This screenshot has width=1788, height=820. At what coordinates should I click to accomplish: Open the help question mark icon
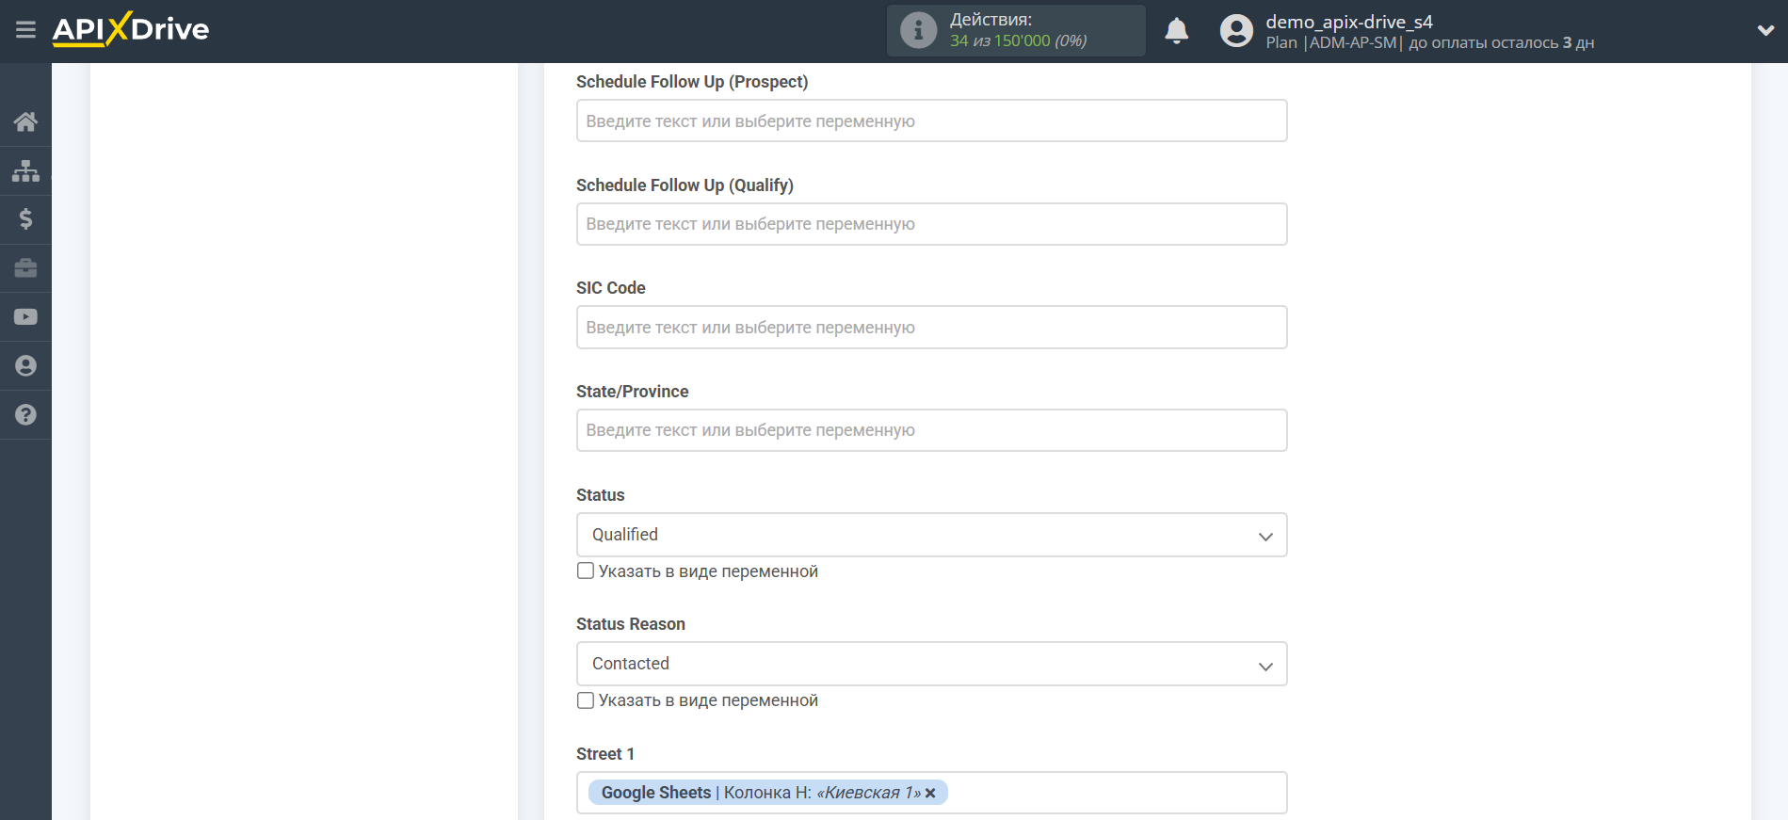(25, 415)
